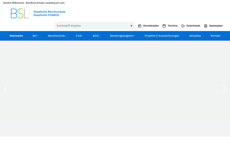Open the Speiseplan link
The image size is (230, 144).
pyautogui.click(x=216, y=26)
